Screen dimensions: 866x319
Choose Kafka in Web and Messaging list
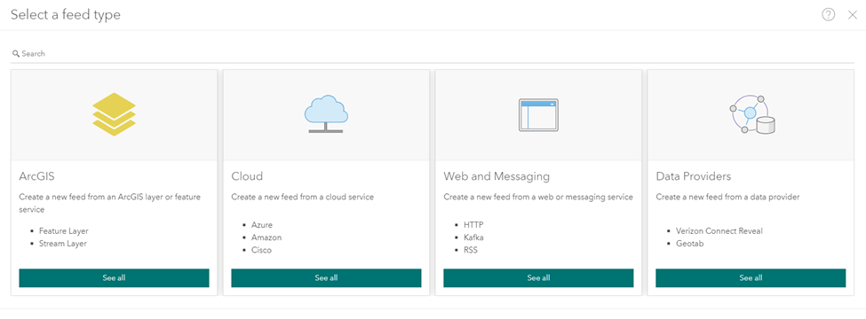[x=473, y=237]
